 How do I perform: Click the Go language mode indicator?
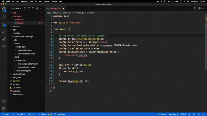coord(194,114)
